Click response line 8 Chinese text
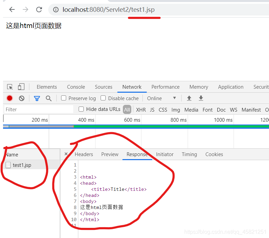Screen dimensions: 269x238 tap(102, 207)
